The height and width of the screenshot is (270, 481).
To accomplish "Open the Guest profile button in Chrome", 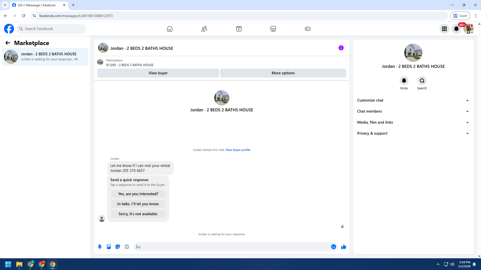I will pos(460,16).
